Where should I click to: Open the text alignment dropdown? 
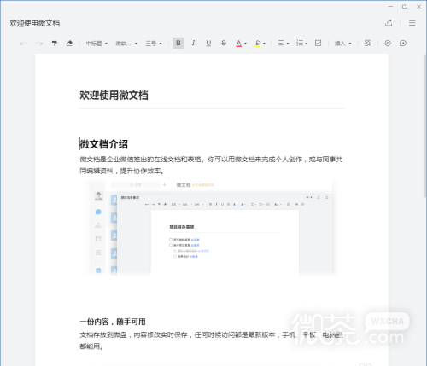coord(284,43)
